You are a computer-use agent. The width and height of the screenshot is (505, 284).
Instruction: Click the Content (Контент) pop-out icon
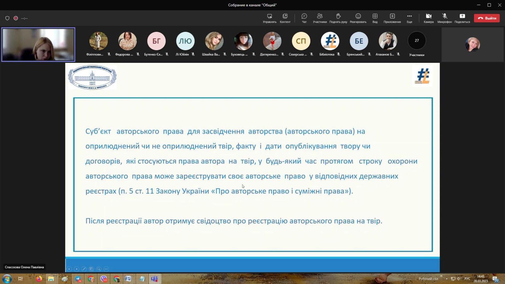(x=285, y=18)
